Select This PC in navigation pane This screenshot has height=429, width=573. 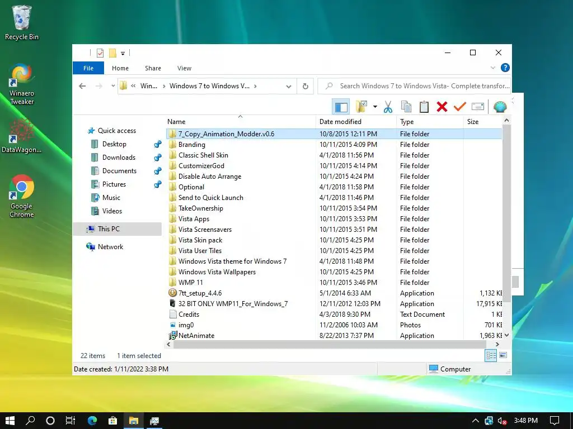(109, 229)
